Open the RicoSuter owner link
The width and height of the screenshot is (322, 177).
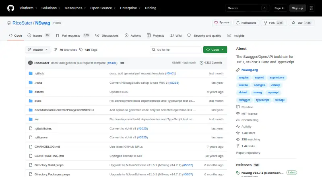[x=23, y=23]
